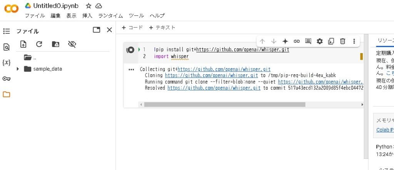Expand the sample_data folder
394x170 pixels.
(18, 69)
